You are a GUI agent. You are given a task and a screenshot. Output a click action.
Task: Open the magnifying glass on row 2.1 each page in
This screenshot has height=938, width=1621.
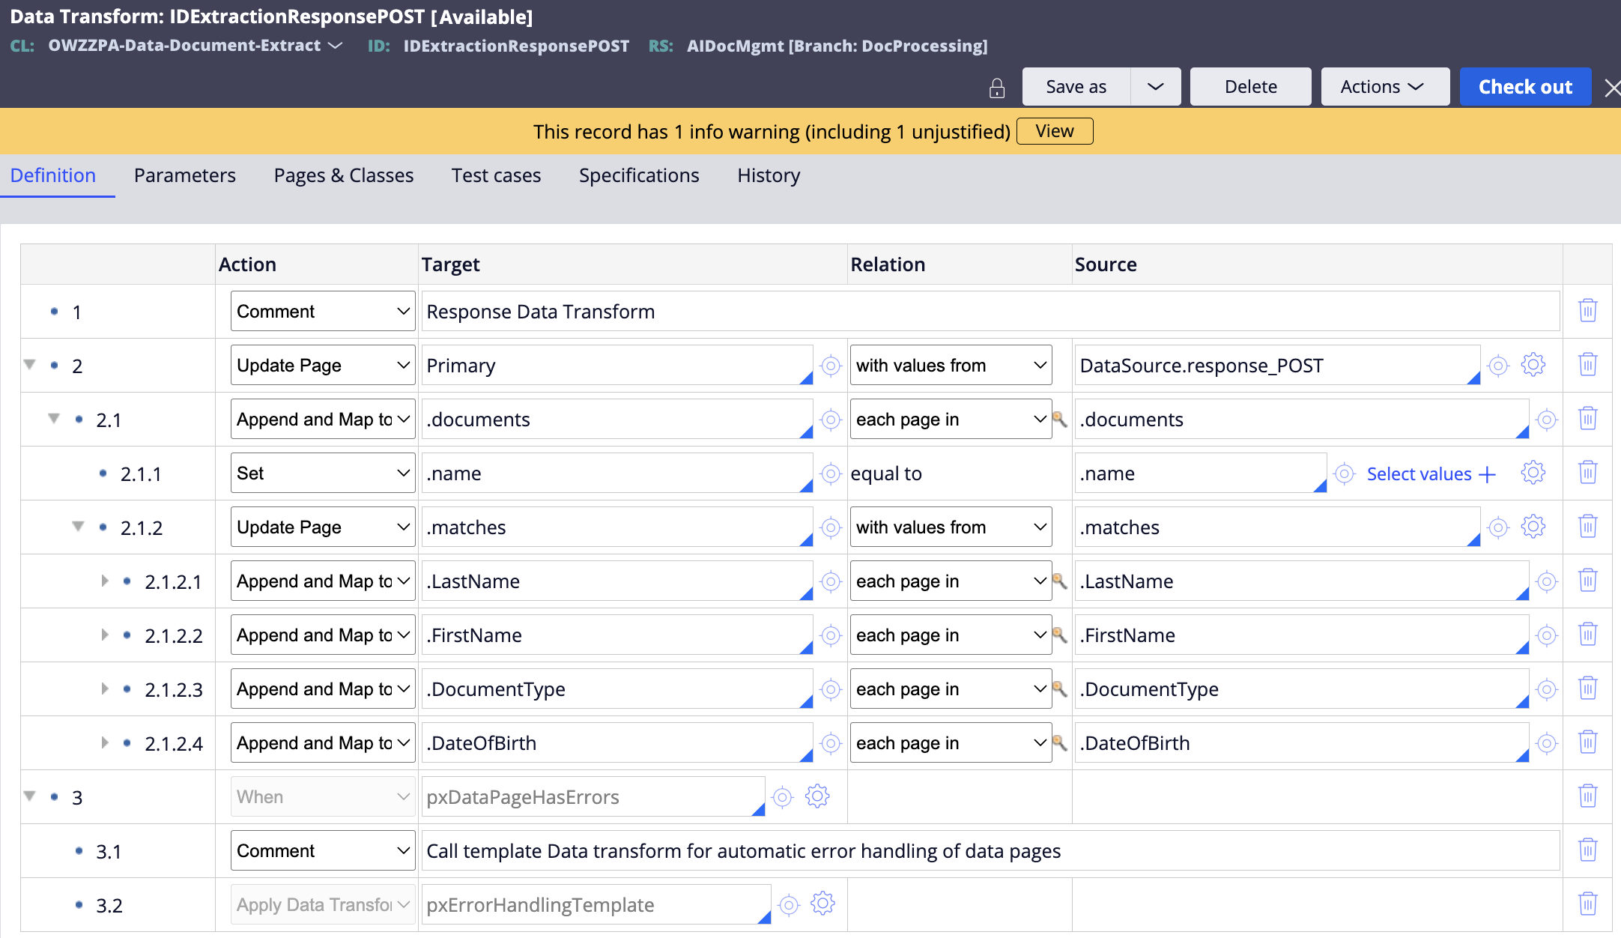pyautogui.click(x=1061, y=420)
